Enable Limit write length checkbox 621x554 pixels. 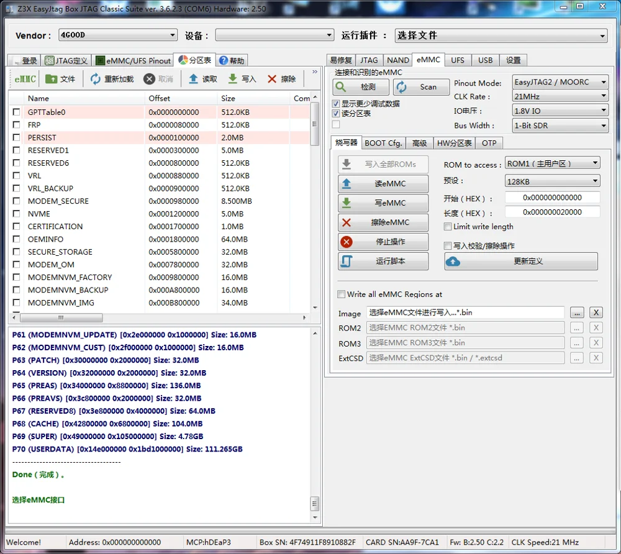(x=448, y=227)
